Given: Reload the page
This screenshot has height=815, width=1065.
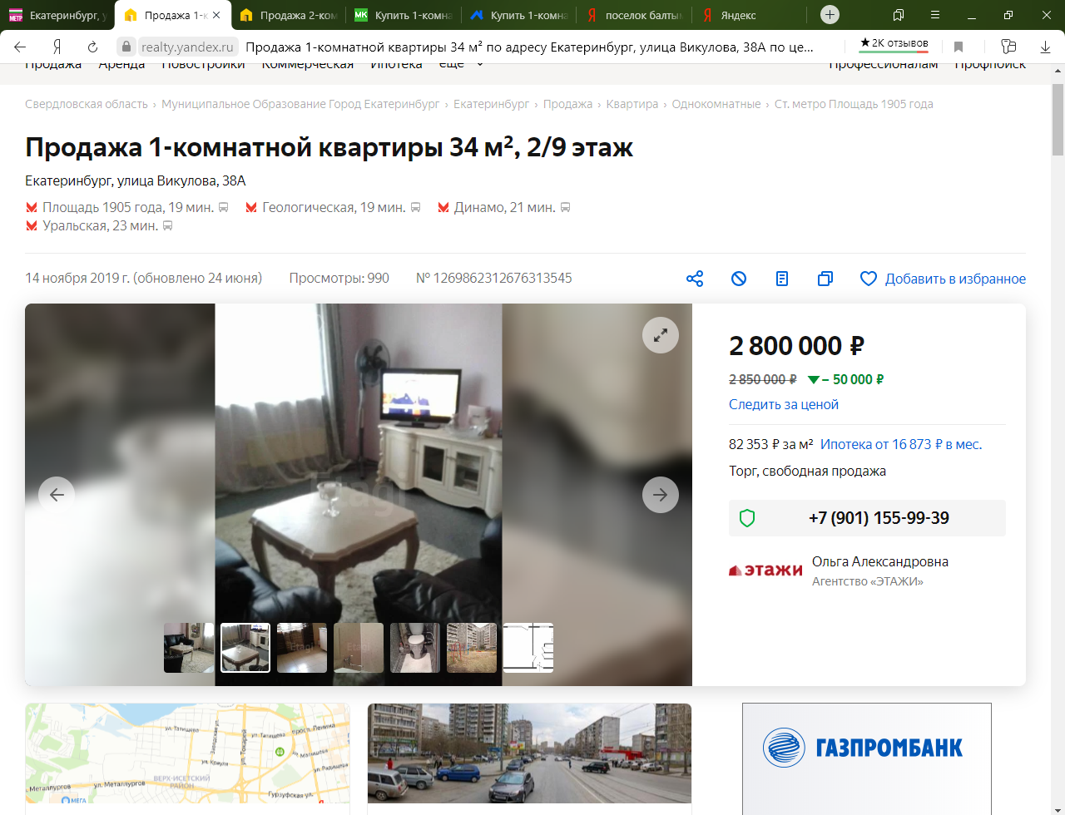Looking at the screenshot, I should point(92,47).
